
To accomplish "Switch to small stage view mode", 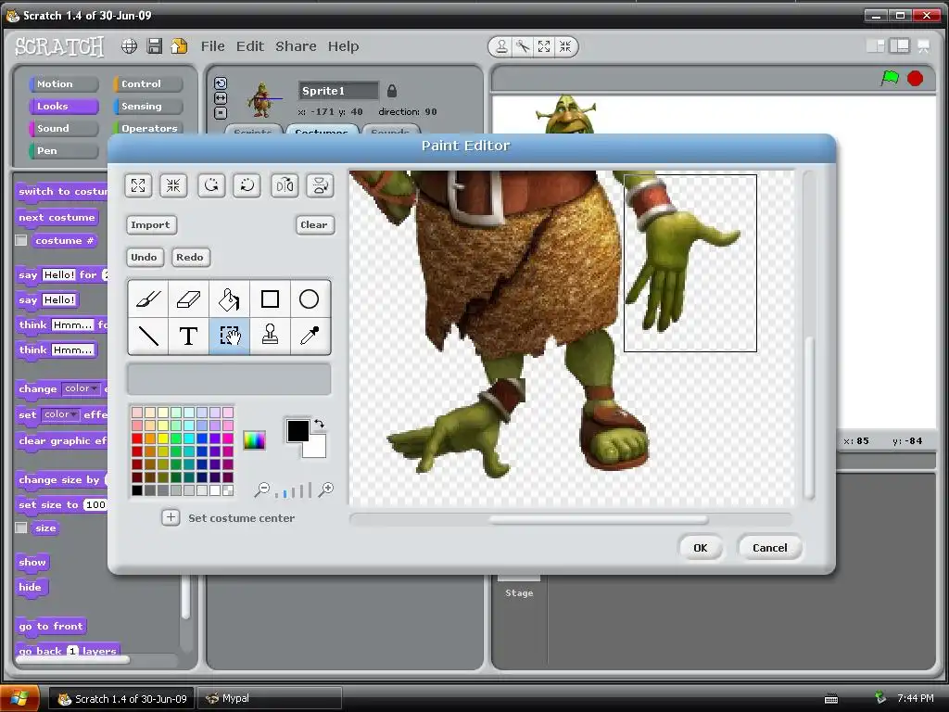I will click(875, 46).
